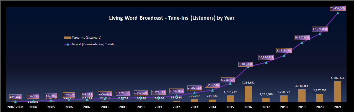The image size is (354, 112).
Task: Select the bar value label 2,237,505
Action: (320, 90)
